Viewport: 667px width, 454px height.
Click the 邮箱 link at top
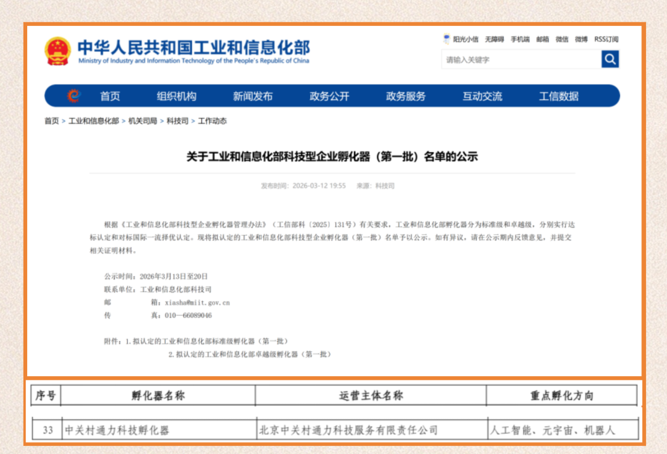pos(542,40)
